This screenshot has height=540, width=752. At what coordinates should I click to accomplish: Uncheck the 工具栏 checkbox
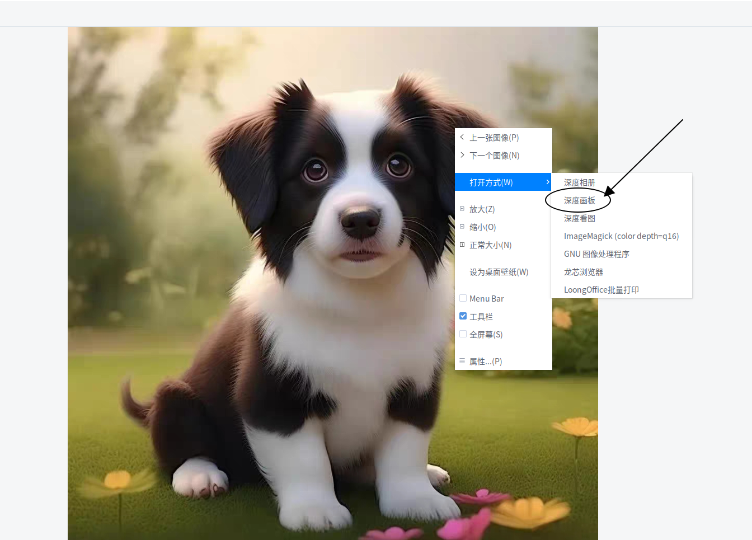point(463,316)
